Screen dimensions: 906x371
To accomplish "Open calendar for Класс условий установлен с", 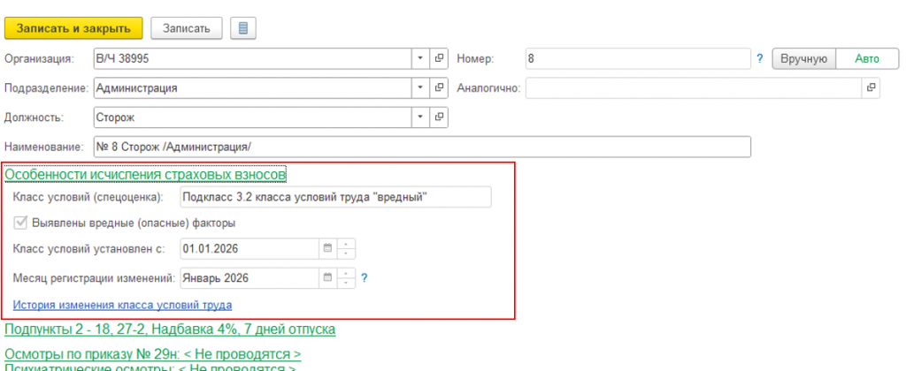I will (x=327, y=249).
